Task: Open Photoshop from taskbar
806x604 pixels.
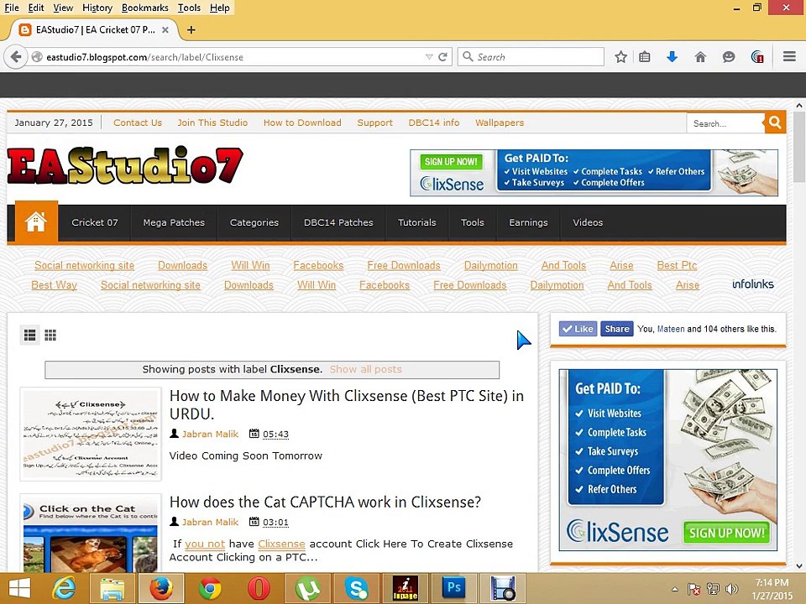Action: 454,588
